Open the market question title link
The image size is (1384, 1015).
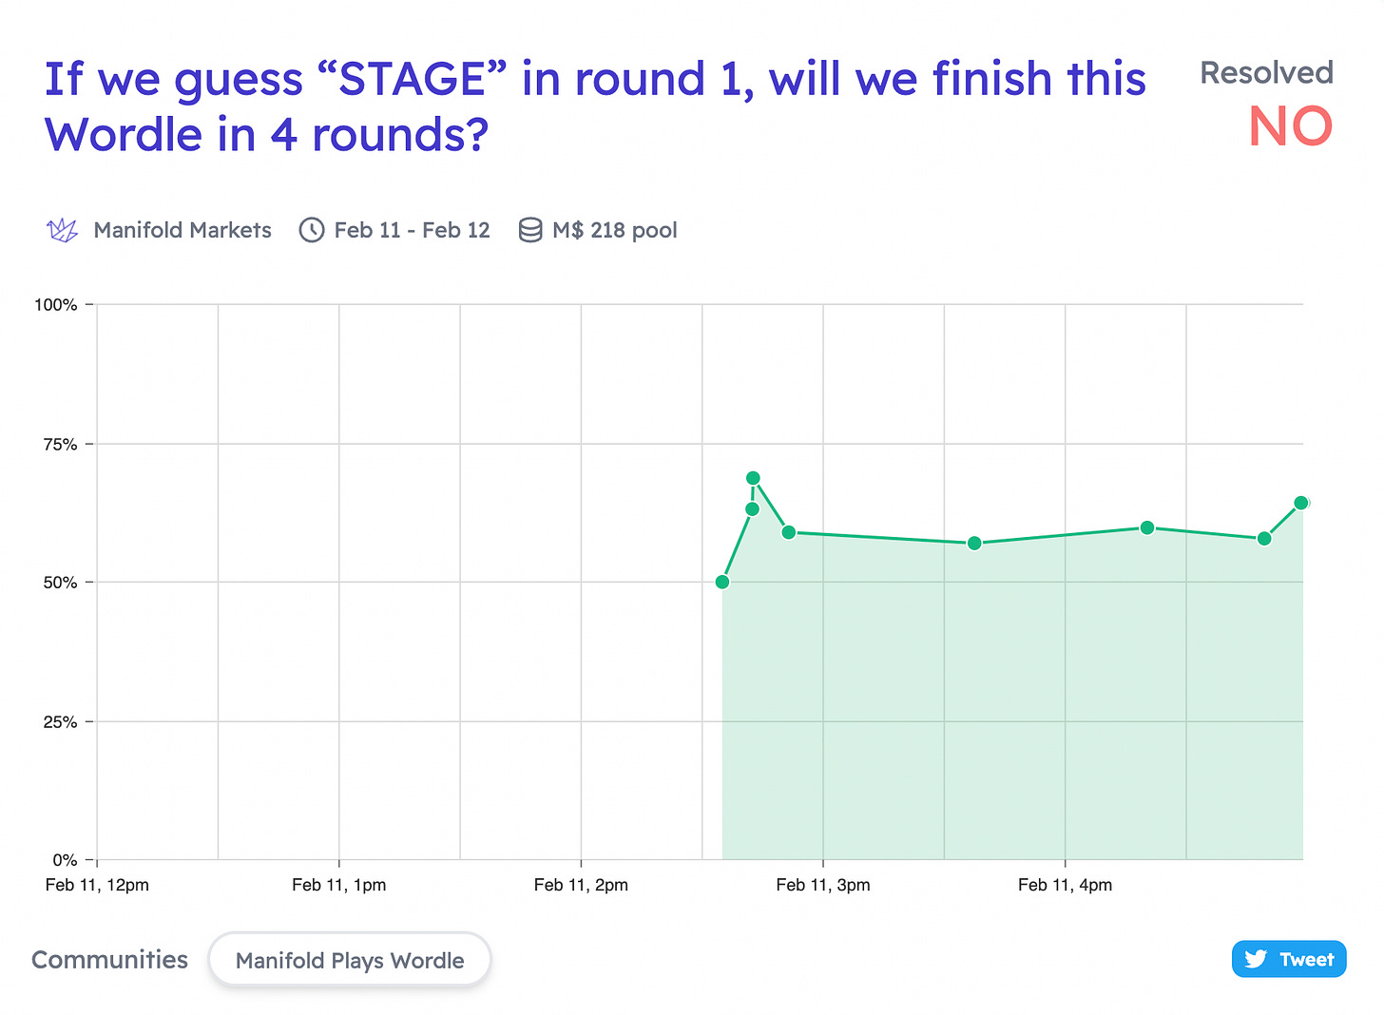tap(595, 106)
